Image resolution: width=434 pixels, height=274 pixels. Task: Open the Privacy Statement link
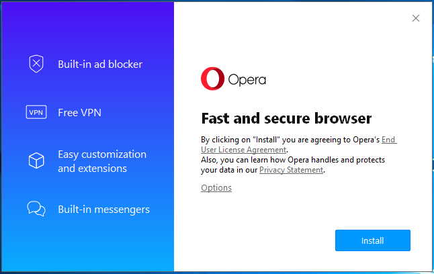291,170
